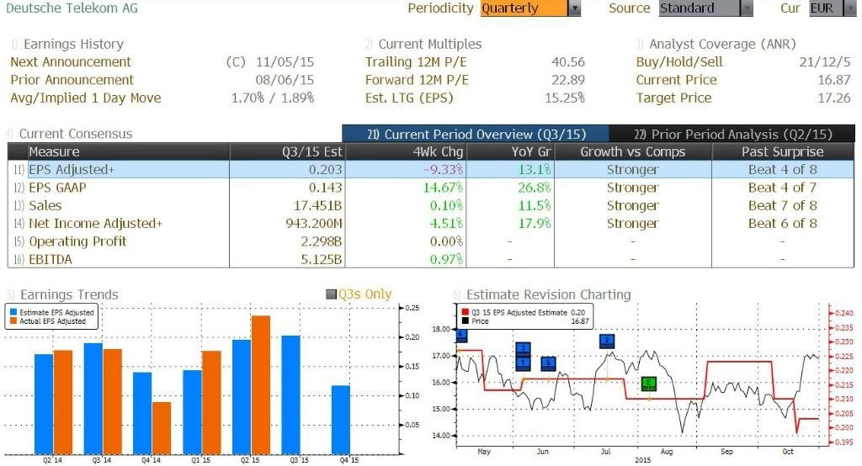Click the blue marker numbered 2 near July
The height and width of the screenshot is (466, 862).
(x=607, y=341)
